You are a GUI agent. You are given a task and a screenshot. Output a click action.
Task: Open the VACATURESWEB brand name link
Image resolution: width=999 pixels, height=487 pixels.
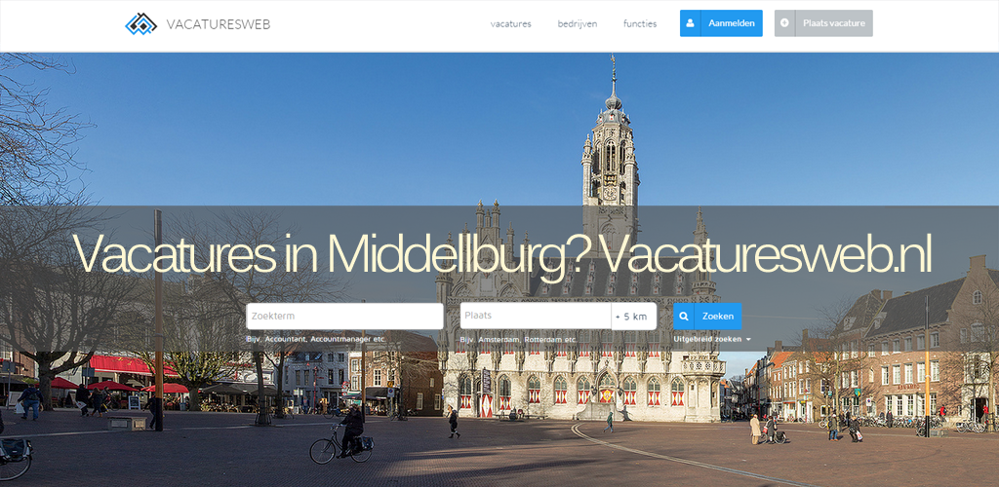click(x=219, y=24)
